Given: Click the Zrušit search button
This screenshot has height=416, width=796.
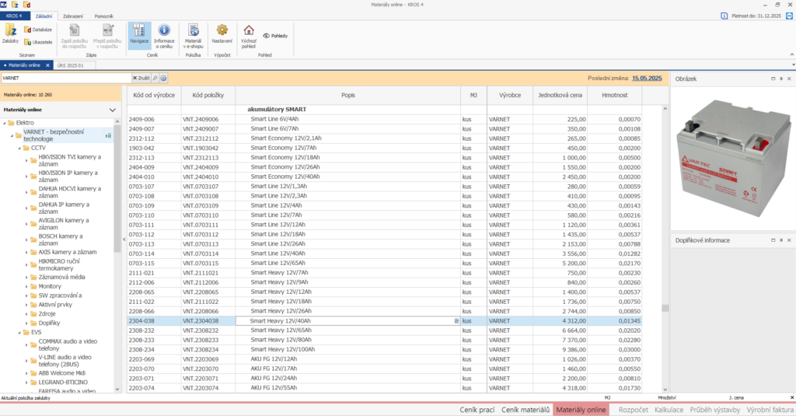Looking at the screenshot, I should (x=141, y=79).
